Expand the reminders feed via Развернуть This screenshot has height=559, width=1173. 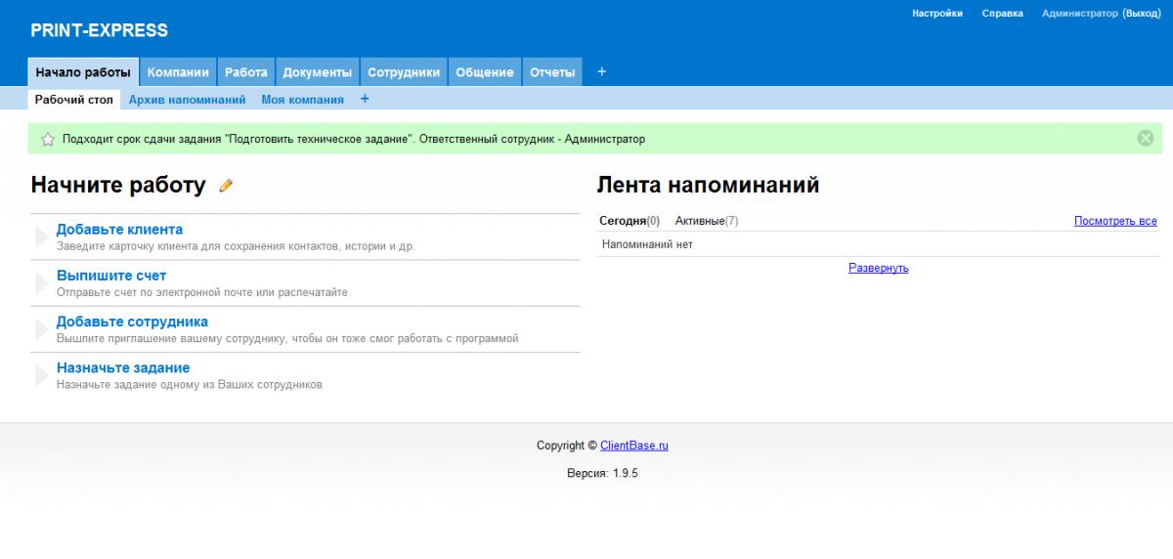878,268
